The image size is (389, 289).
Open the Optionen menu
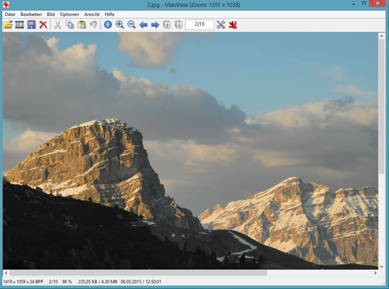[x=69, y=14]
